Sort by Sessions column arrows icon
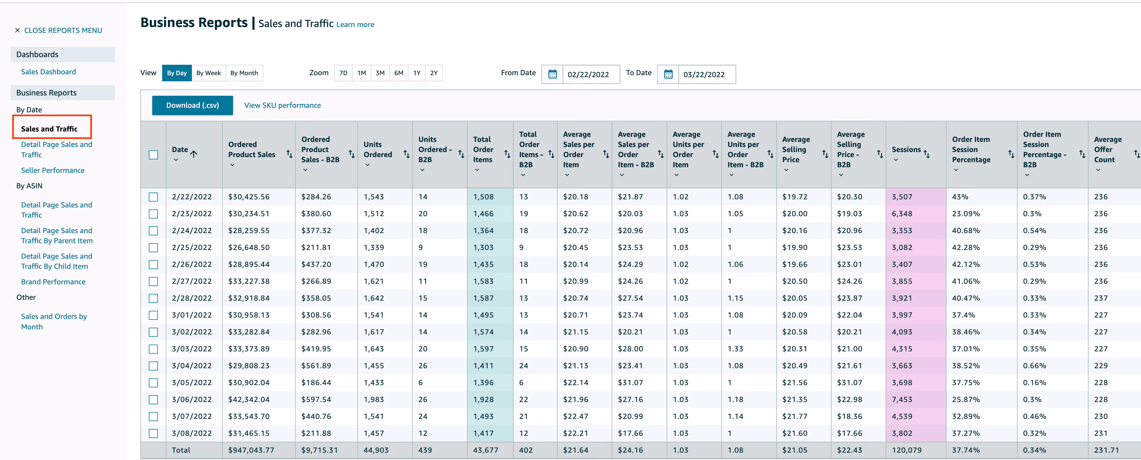The width and height of the screenshot is (1141, 460). tap(926, 154)
